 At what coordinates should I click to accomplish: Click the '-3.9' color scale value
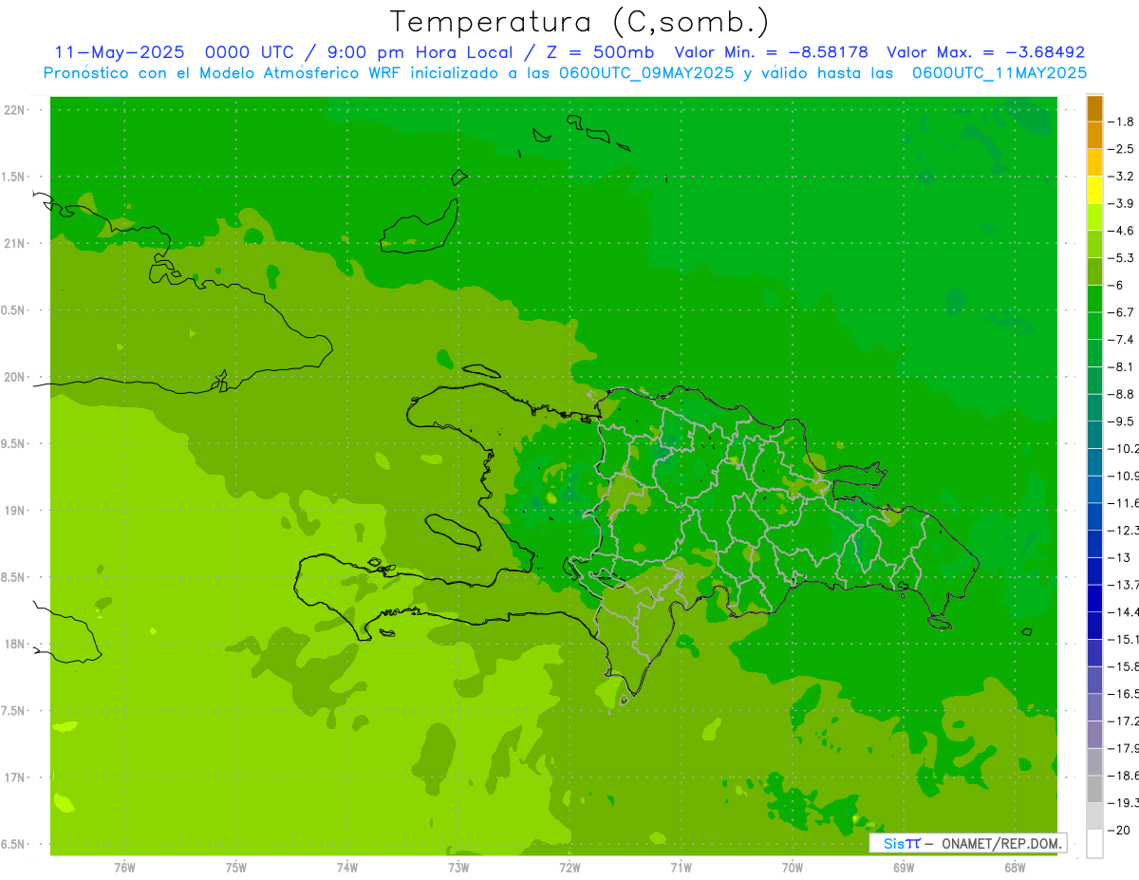click(1120, 203)
